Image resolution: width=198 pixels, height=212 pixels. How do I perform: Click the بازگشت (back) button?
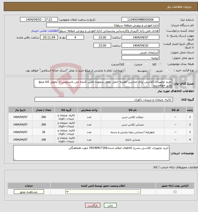pos(93,205)
